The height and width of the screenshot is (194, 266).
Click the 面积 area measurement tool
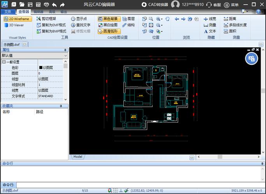coord(229,31)
